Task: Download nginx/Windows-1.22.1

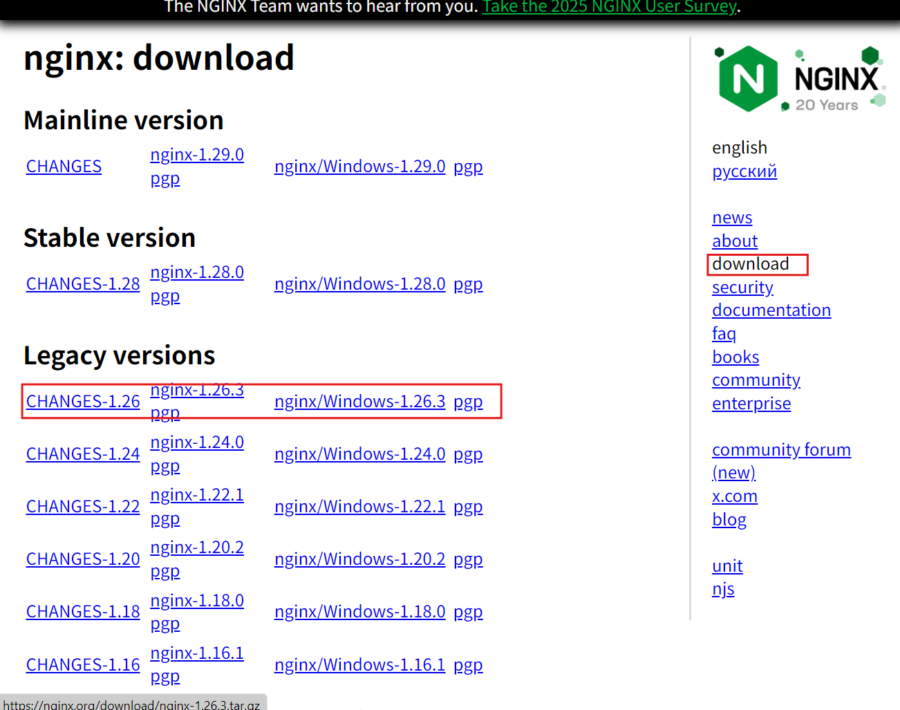Action: (359, 507)
